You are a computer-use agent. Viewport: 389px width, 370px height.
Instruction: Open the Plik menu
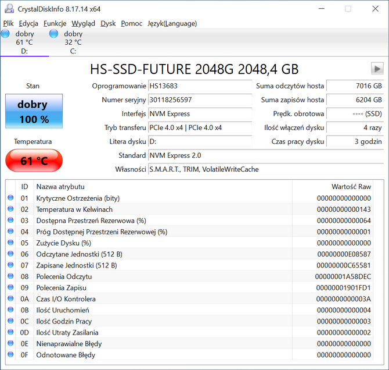tap(8, 23)
